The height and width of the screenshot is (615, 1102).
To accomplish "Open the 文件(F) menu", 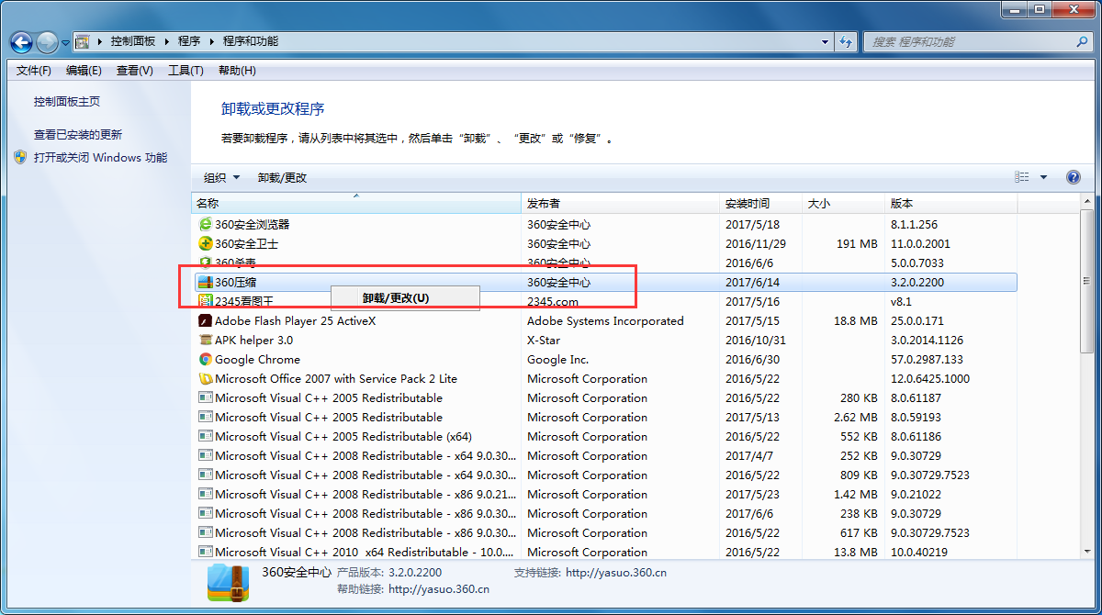I will [34, 71].
